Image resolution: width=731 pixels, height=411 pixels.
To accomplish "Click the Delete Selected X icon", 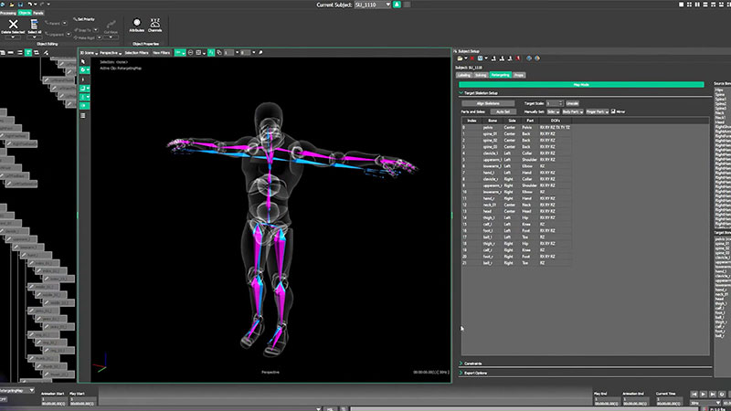I will [13, 24].
